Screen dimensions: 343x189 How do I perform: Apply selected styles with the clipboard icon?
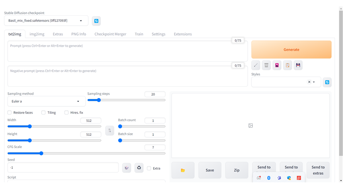tap(288, 65)
